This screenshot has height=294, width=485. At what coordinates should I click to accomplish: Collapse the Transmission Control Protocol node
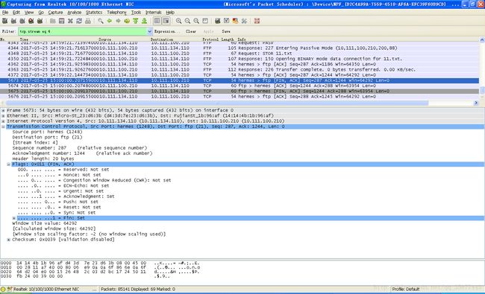4,127
